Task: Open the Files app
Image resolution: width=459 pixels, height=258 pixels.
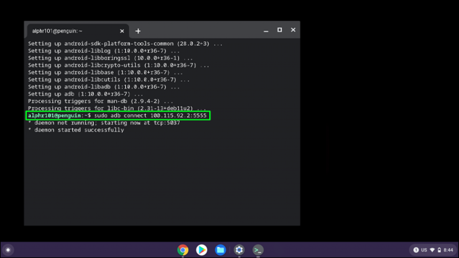Action: click(220, 250)
